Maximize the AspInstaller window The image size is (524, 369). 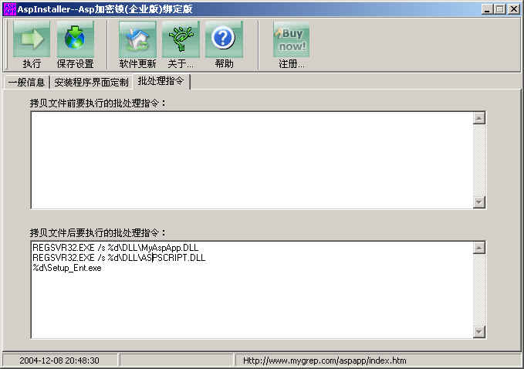click(500, 8)
